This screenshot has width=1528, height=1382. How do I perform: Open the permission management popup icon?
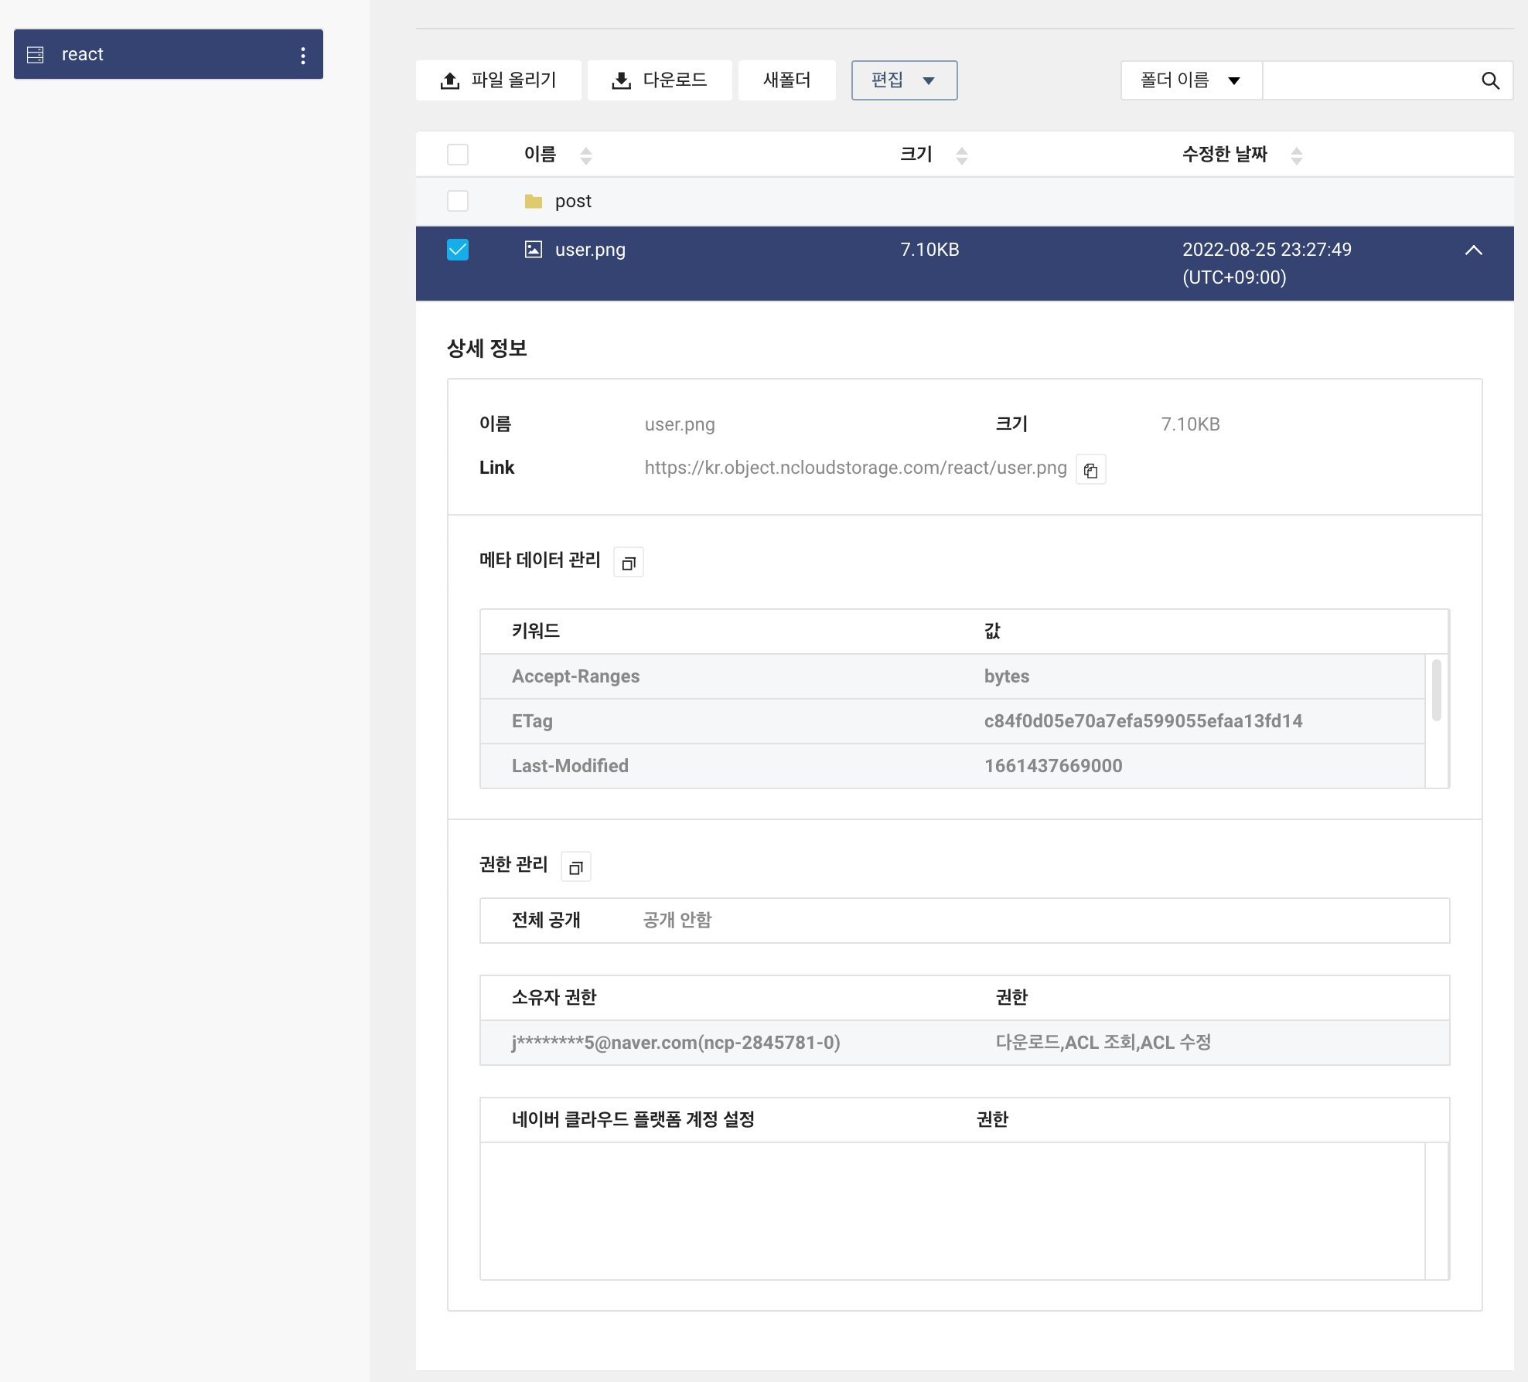pos(575,867)
